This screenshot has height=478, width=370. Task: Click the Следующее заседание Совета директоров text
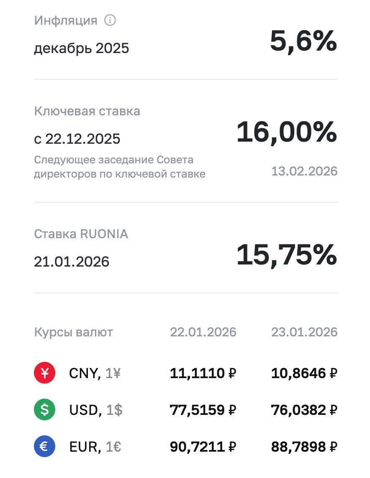119,167
